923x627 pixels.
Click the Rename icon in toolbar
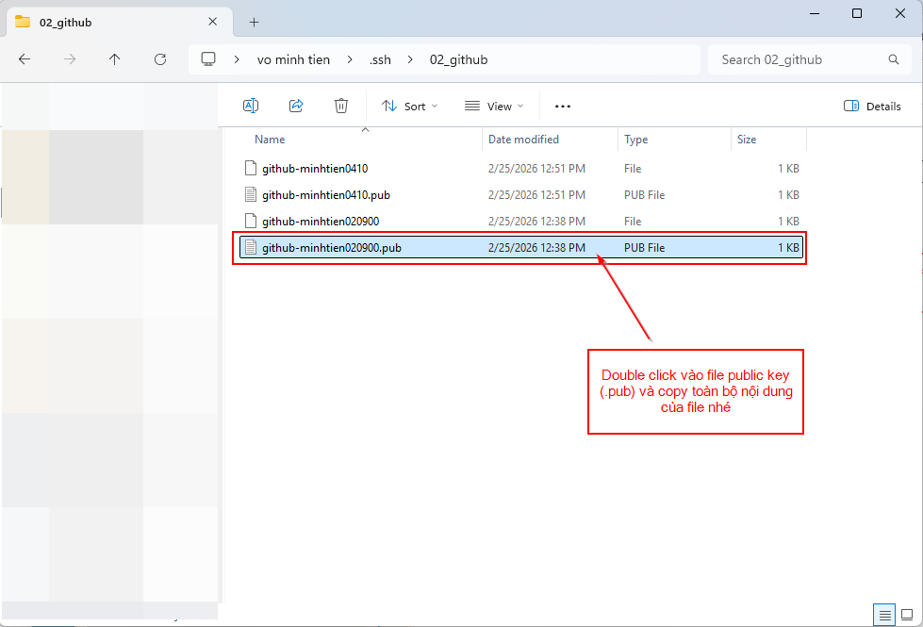pos(251,107)
